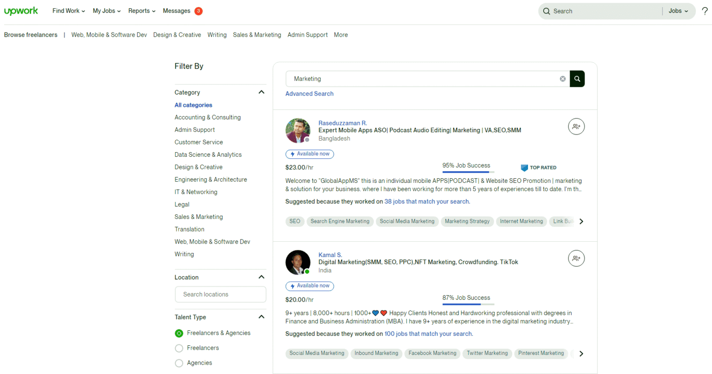Click the Advanced Search link
This screenshot has width=712, height=374.
(309, 94)
